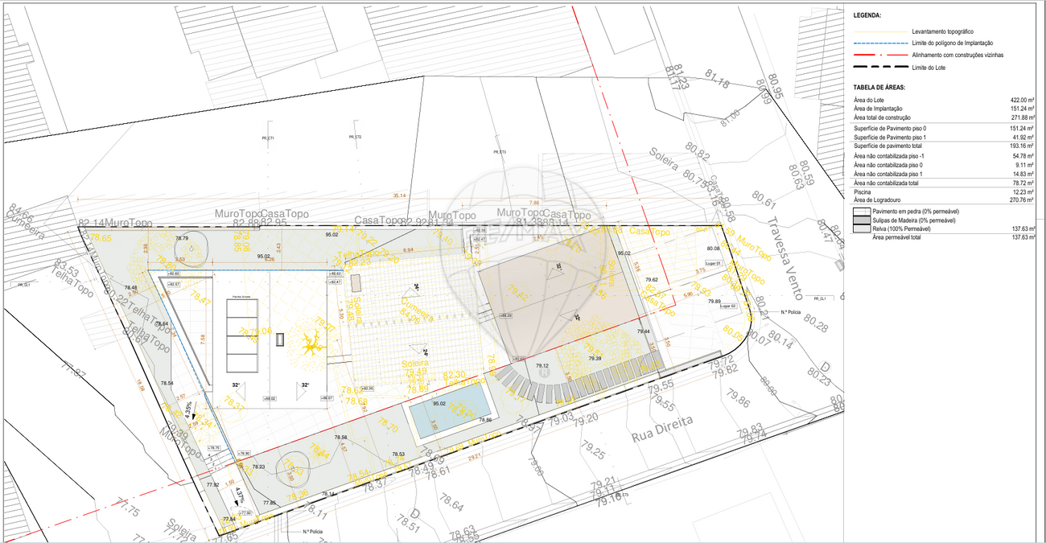The height and width of the screenshot is (543, 1046).
Task: Click 'Sulipas de Madeira (0% permeável)' label
Action: click(x=915, y=220)
